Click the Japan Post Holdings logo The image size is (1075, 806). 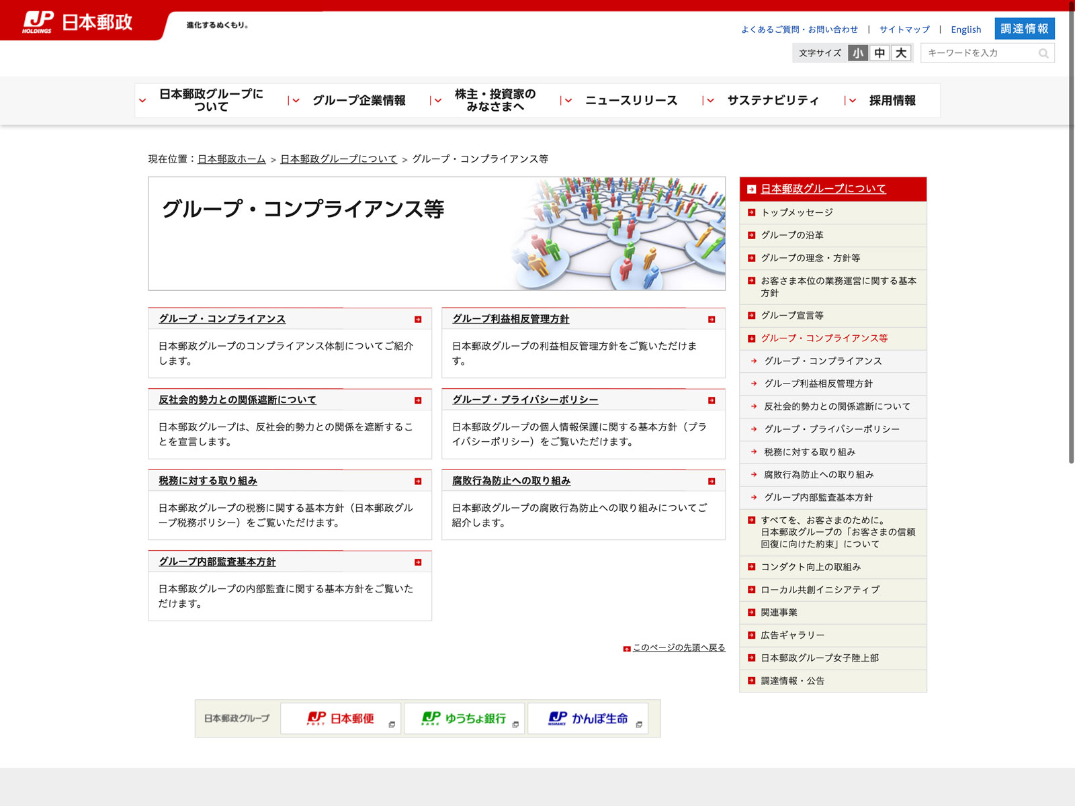[77, 23]
